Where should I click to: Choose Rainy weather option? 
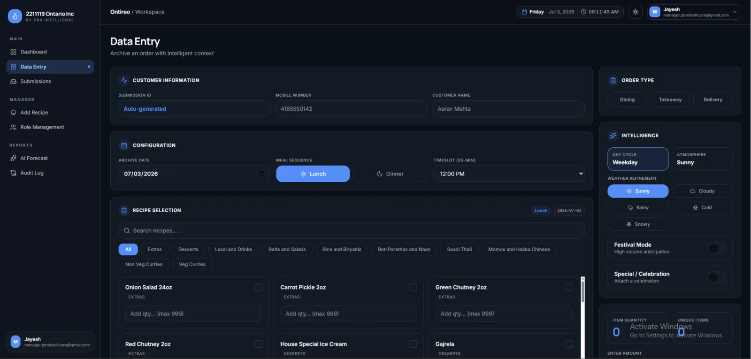pyautogui.click(x=638, y=207)
